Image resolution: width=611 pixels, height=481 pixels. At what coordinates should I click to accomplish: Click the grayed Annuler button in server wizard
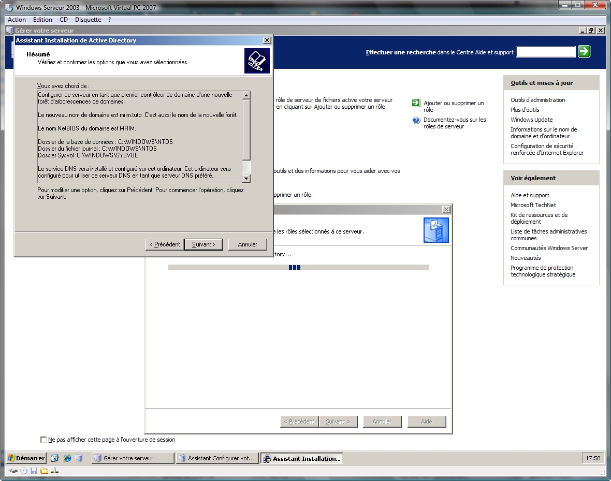pyautogui.click(x=382, y=422)
